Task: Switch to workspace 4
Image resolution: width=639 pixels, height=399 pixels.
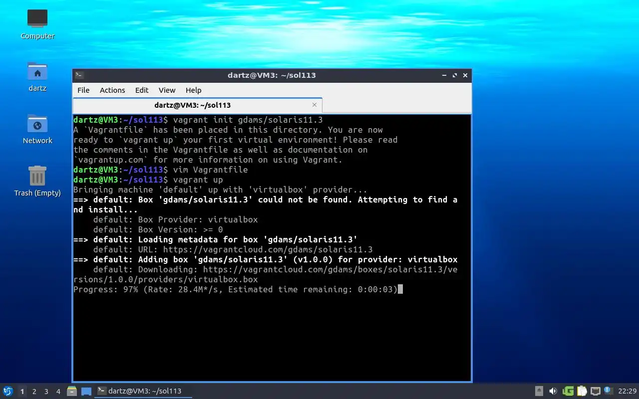Action: (x=58, y=392)
